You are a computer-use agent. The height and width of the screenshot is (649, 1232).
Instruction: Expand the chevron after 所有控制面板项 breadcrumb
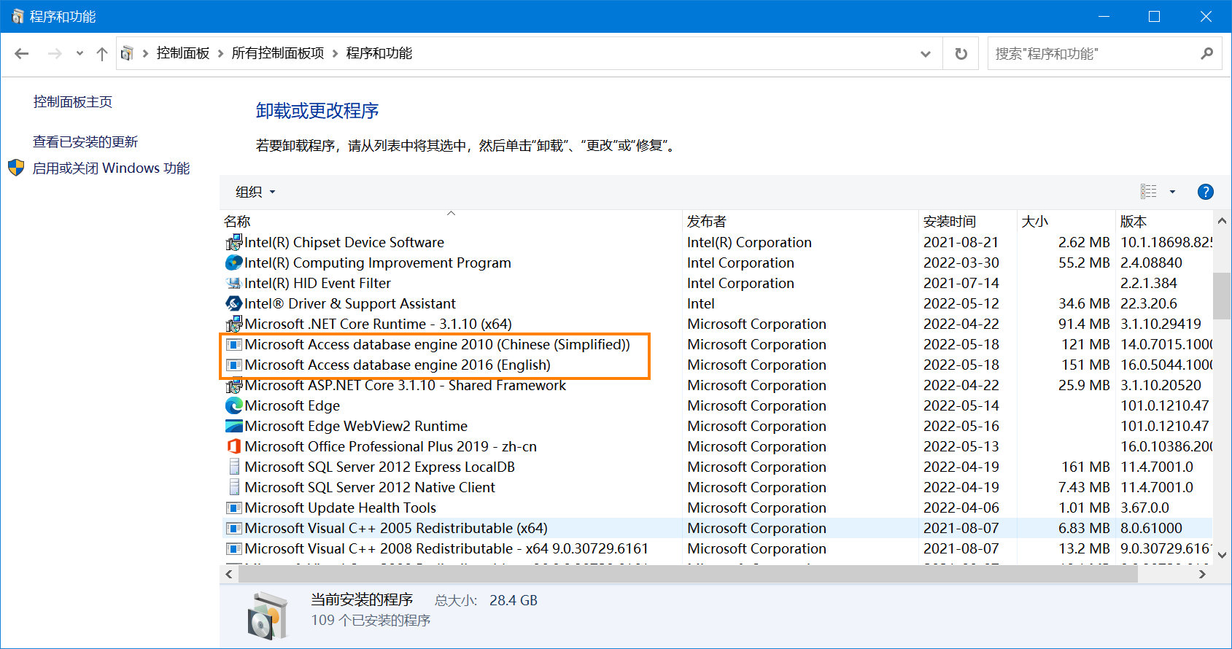335,53
